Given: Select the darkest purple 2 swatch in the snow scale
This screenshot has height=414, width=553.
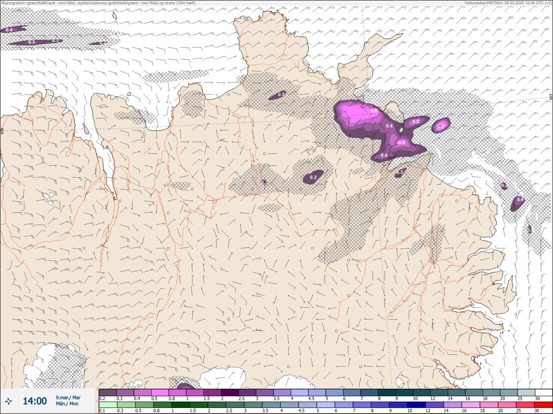Looking at the screenshot, I should coord(230,392).
